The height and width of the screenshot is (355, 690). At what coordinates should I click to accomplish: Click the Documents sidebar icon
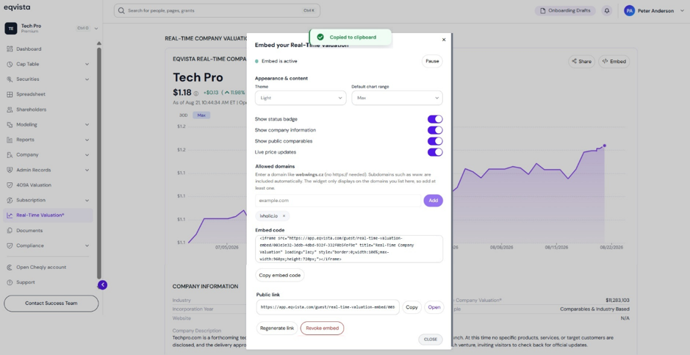click(x=10, y=231)
